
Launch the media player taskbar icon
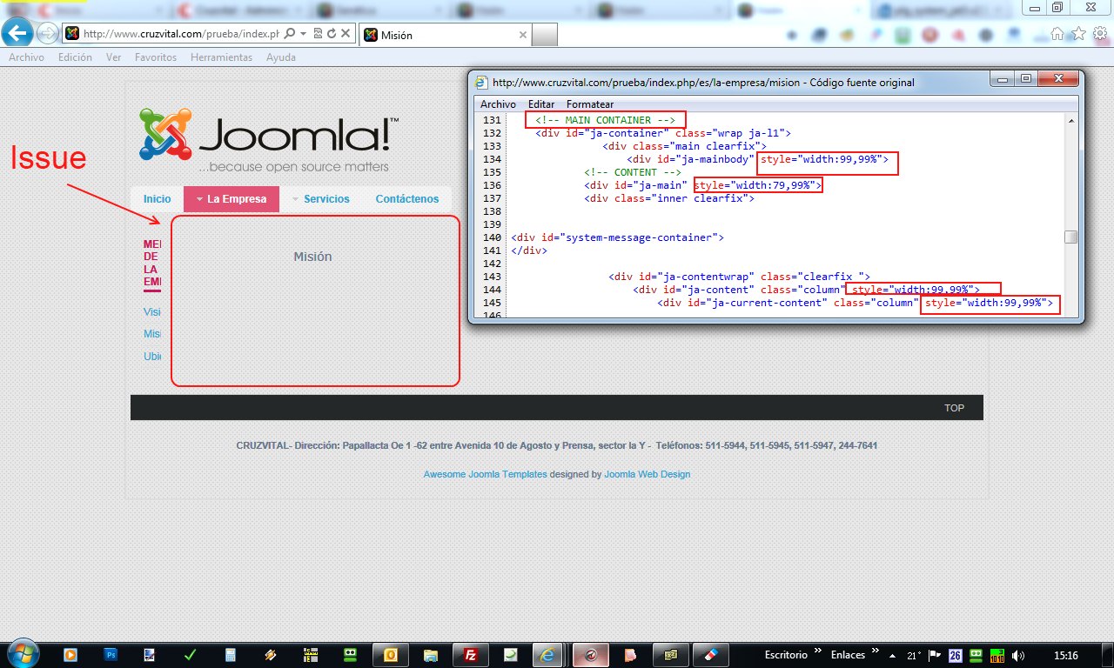pos(70,655)
